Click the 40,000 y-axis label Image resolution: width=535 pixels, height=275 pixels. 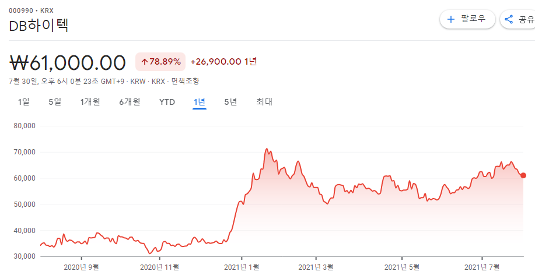pos(25,230)
